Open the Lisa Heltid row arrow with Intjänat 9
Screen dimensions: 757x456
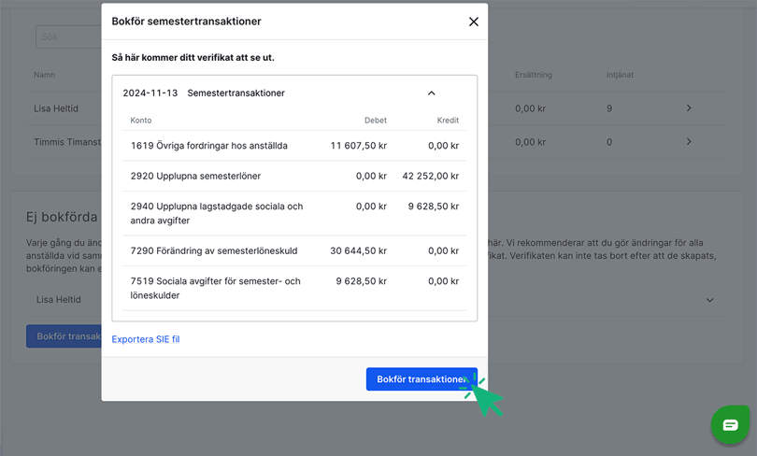[689, 108]
